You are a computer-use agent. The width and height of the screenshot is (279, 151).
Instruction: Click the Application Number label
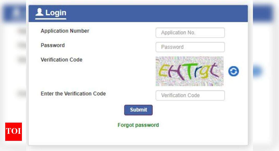coord(65,31)
